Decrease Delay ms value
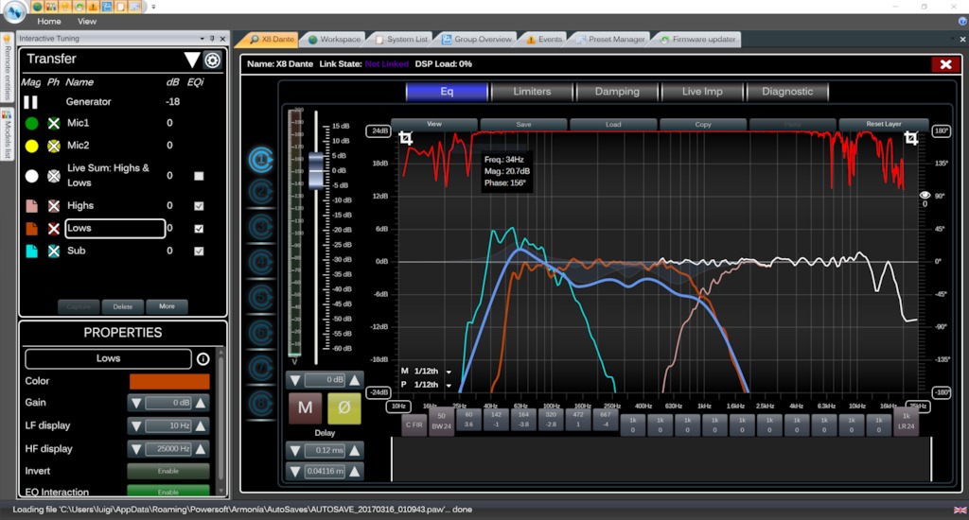The image size is (969, 520). [295, 451]
